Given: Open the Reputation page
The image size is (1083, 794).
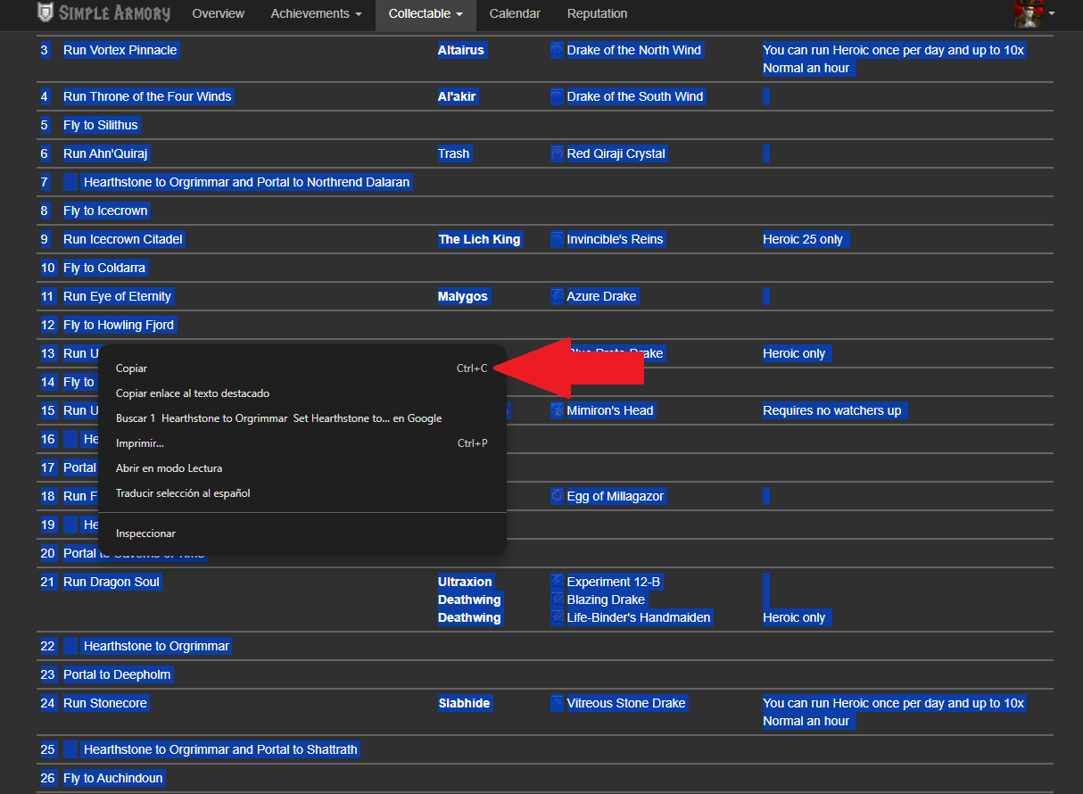Looking at the screenshot, I should pyautogui.click(x=597, y=14).
